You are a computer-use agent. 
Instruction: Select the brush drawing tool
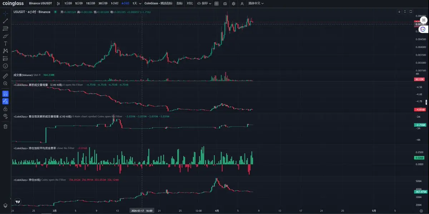[5, 36]
